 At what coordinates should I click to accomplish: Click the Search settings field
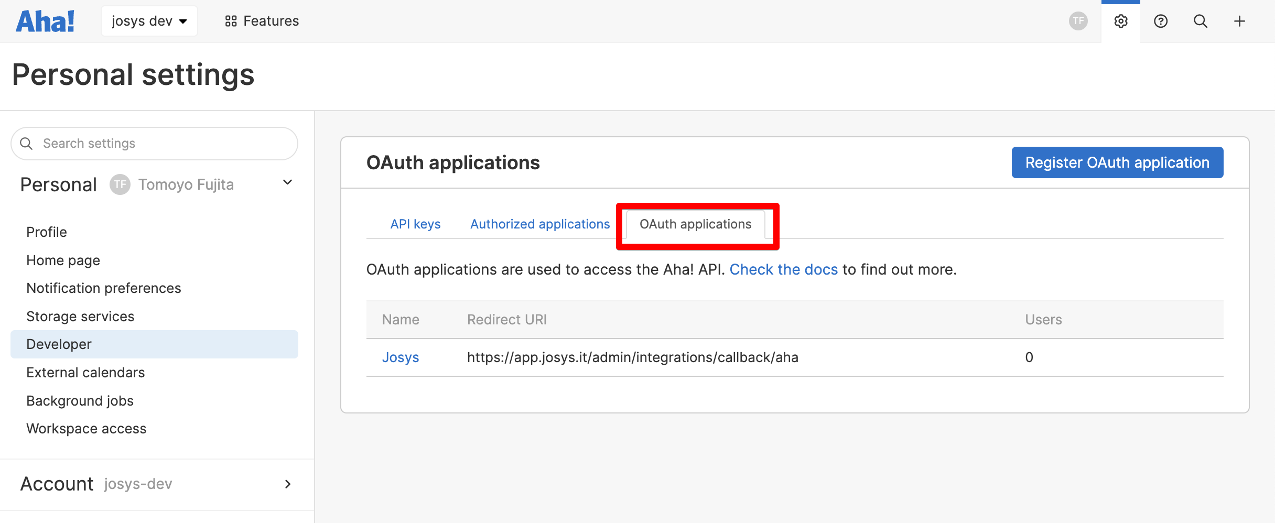[x=155, y=144]
